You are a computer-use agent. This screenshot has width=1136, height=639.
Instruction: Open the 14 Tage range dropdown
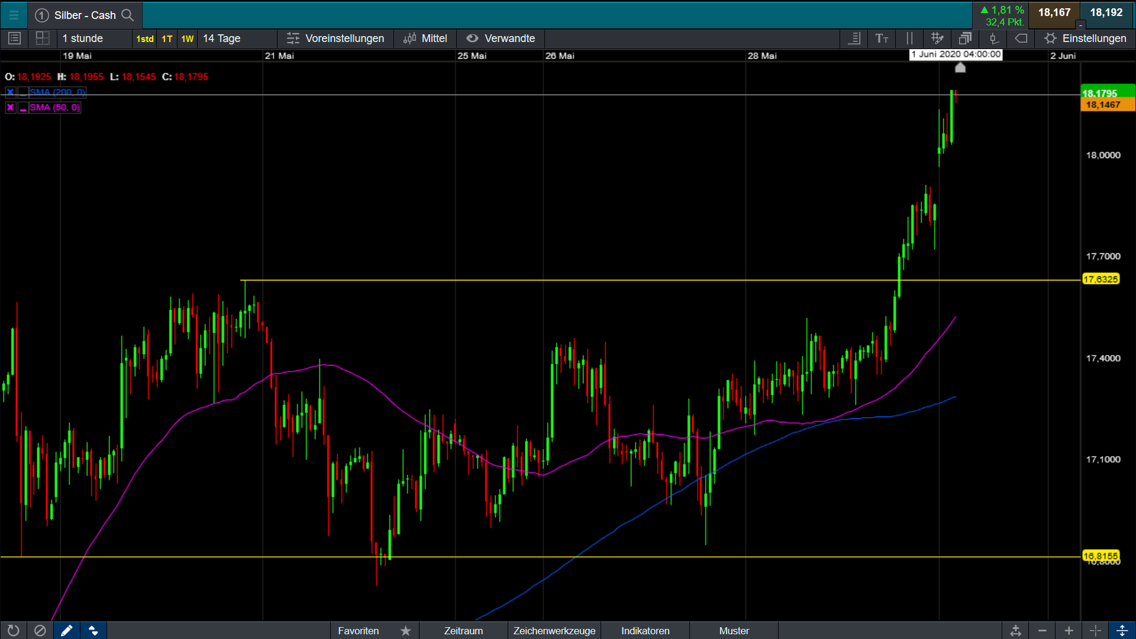(x=222, y=38)
